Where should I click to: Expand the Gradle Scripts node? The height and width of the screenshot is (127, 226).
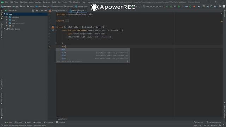[x=5, y=29]
